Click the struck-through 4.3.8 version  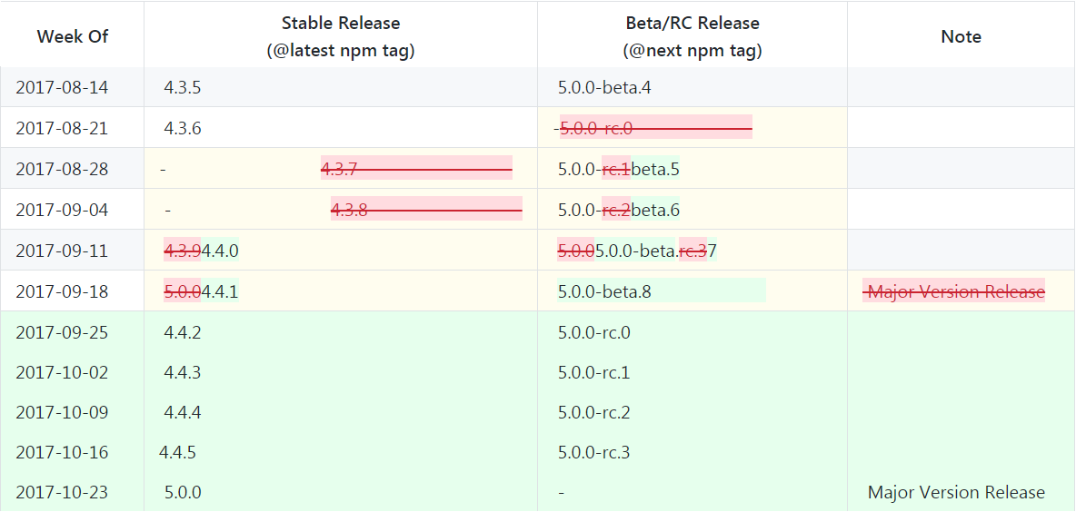(426, 210)
